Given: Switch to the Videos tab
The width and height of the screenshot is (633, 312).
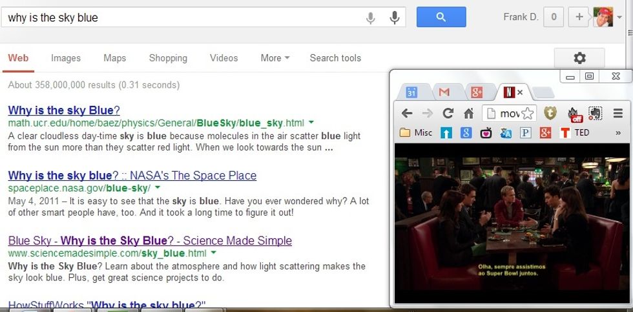Looking at the screenshot, I should pyautogui.click(x=223, y=58).
